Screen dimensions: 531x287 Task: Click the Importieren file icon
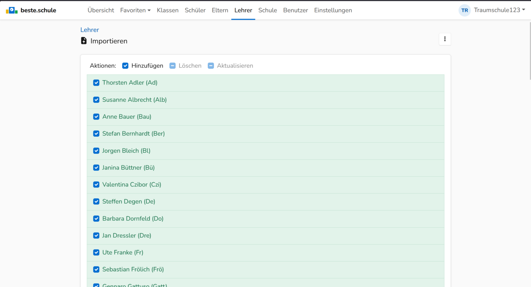coord(84,41)
